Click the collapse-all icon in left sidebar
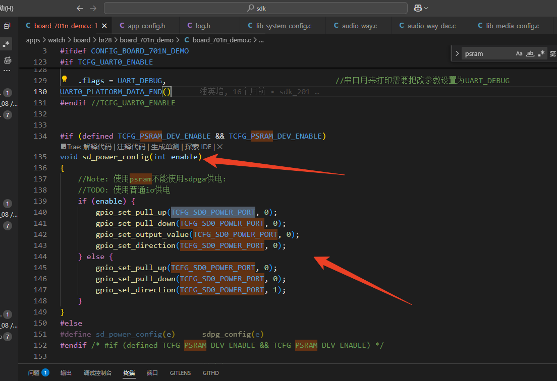Image resolution: width=557 pixels, height=381 pixels. 7,26
